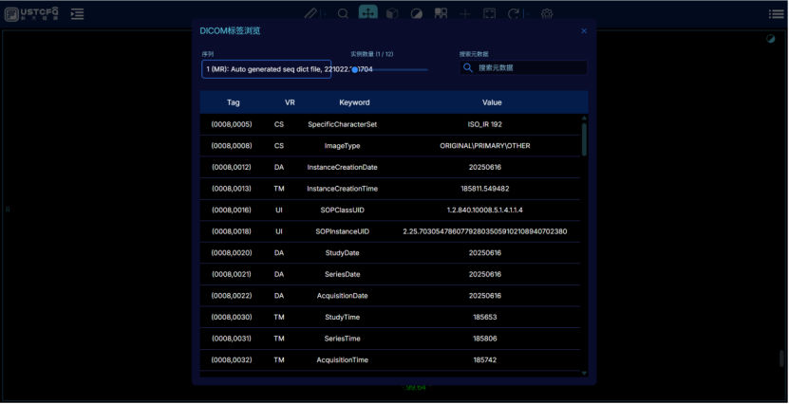Click the crosshair tool in toolbar
789x404 pixels.
point(465,14)
